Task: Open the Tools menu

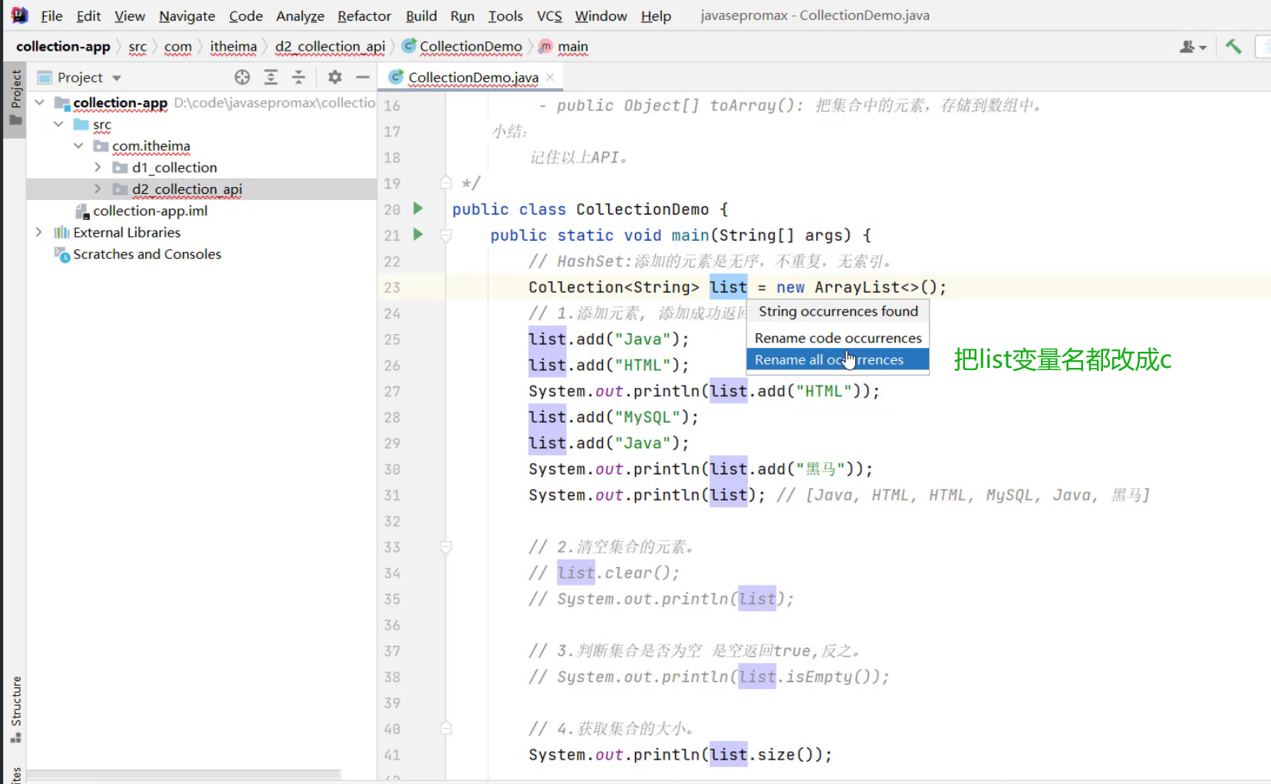Action: pos(505,16)
